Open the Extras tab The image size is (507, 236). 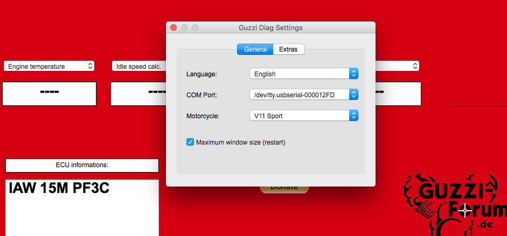tap(288, 49)
